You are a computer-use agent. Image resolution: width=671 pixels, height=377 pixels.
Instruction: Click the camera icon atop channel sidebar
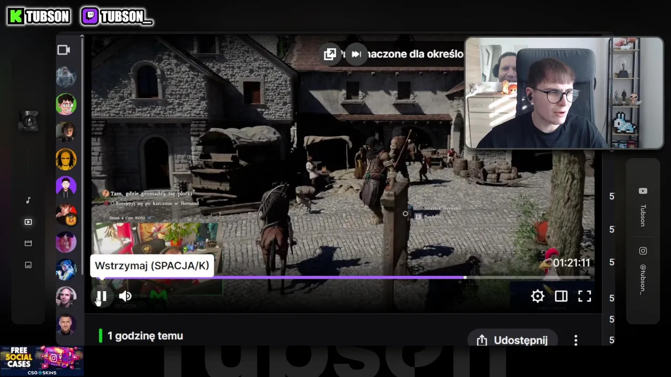(x=64, y=50)
